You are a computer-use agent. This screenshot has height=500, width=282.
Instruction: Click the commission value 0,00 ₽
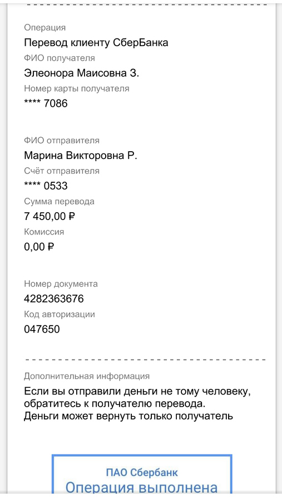39,247
